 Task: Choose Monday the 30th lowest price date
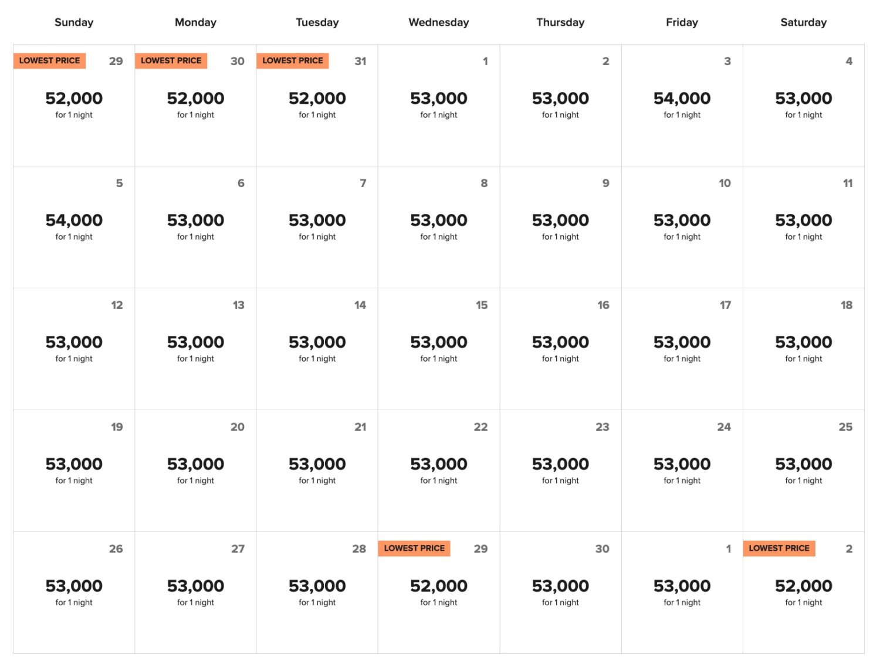click(x=195, y=105)
